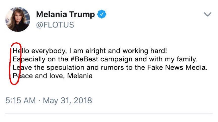Image resolution: width=218 pixels, height=122 pixels.
Task: Click the May 31, 2018 date
Action: [68, 101]
